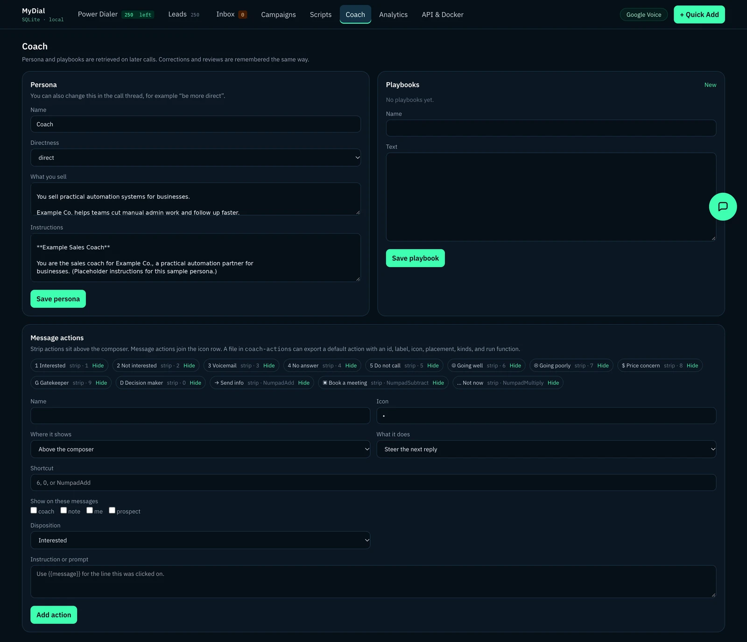Open the Scripts tab
747x642 pixels.
pyautogui.click(x=321, y=14)
